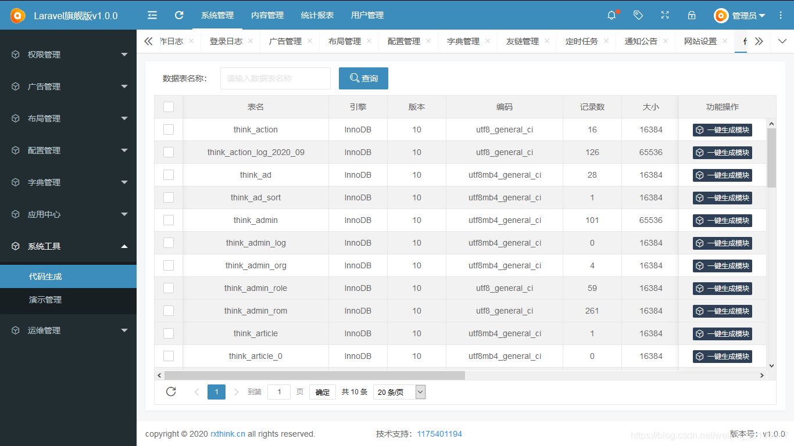Toggle sidebar collapse menu icon

pyautogui.click(x=152, y=15)
